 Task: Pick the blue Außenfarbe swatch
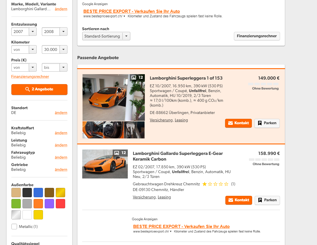coord(38,192)
